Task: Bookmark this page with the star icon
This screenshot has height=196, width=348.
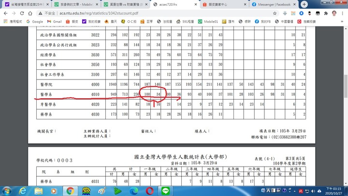Action: point(275,13)
